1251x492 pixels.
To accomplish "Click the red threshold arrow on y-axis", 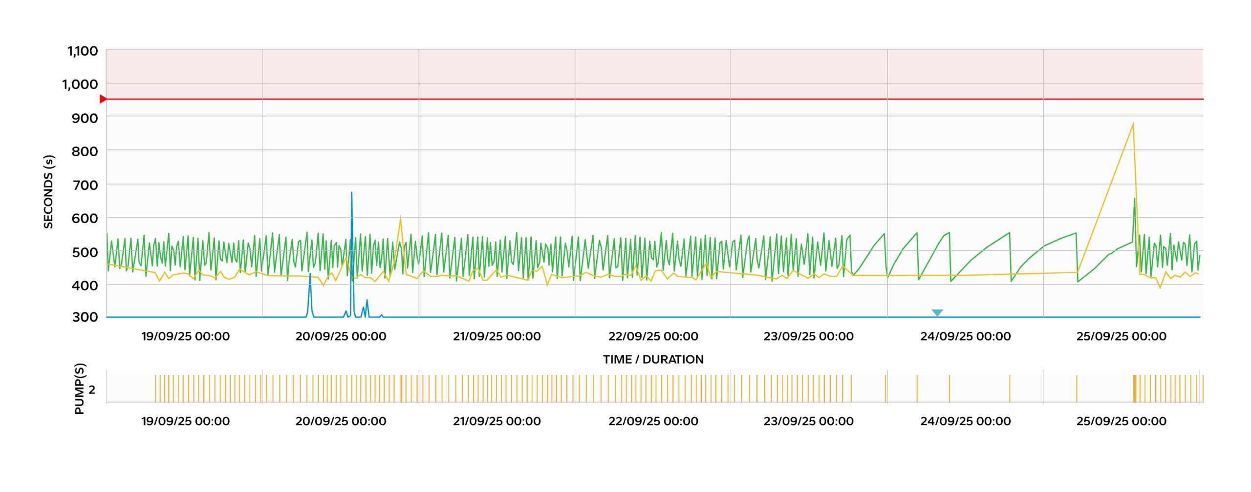I will (x=103, y=99).
